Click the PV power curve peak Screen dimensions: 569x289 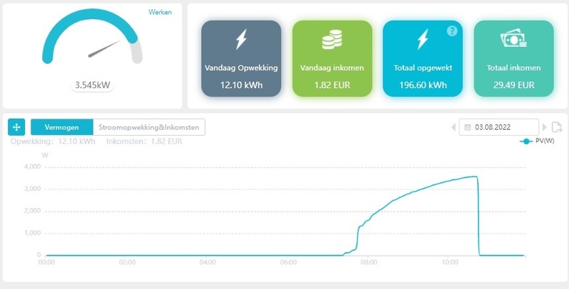click(x=474, y=176)
